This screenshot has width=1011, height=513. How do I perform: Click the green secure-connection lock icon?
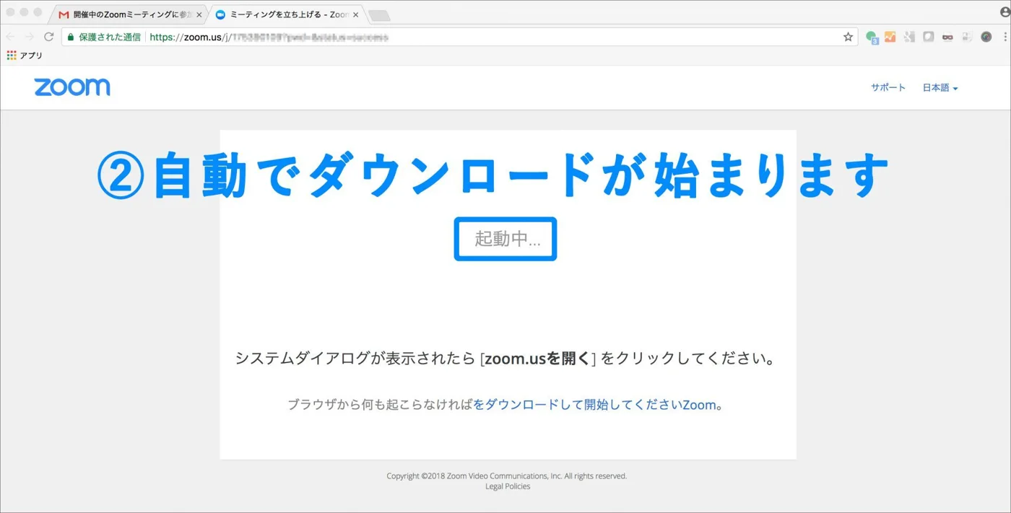point(71,37)
